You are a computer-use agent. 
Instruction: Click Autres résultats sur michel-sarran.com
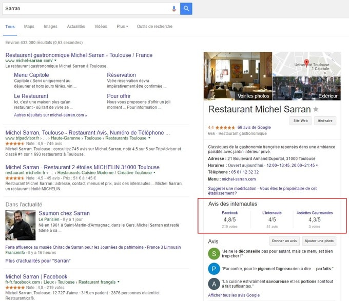(50, 115)
